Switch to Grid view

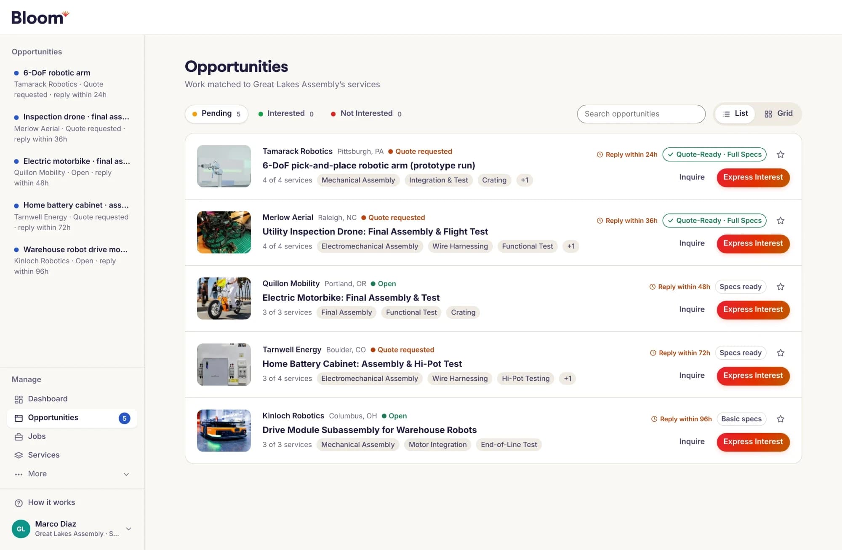(x=778, y=114)
